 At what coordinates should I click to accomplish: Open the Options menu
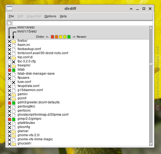point(50,16)
